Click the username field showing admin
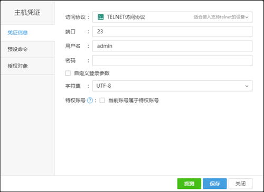 [x=172, y=46]
